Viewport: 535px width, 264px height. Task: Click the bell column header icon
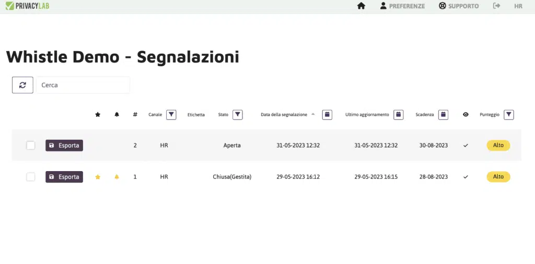[x=117, y=115]
